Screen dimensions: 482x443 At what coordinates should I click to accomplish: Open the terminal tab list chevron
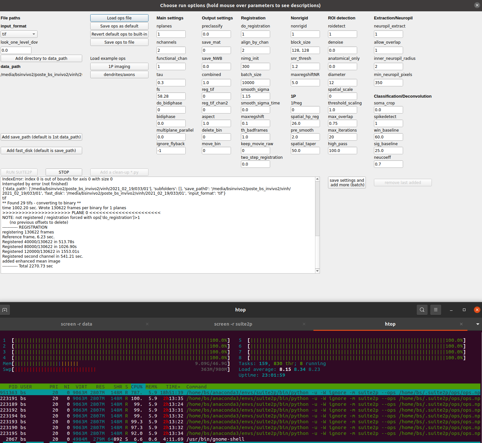click(477, 324)
